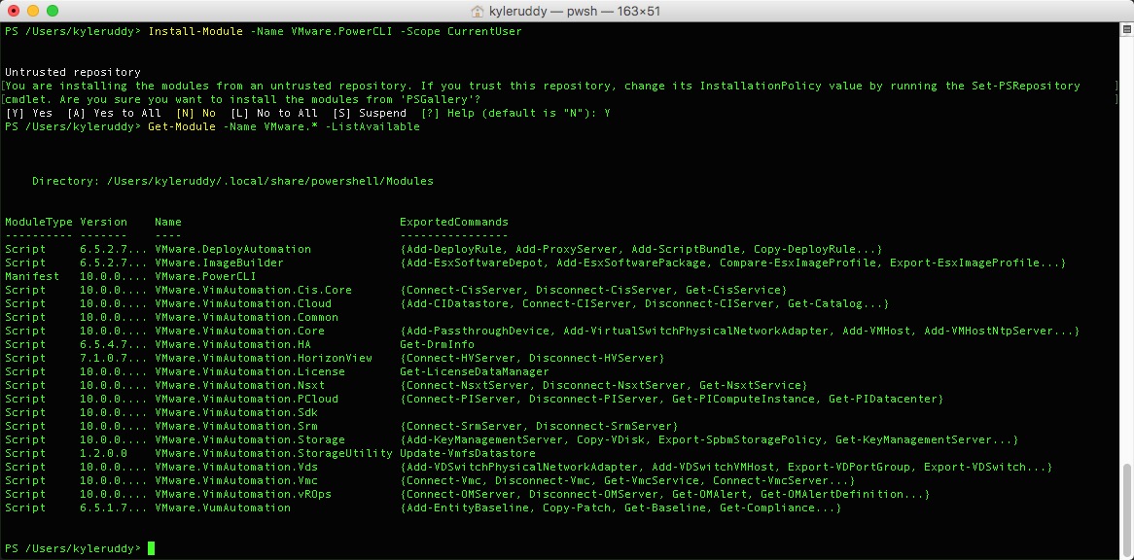Image resolution: width=1134 pixels, height=560 pixels.
Task: Click the 'Untrusted repository' heading
Action: tap(72, 72)
